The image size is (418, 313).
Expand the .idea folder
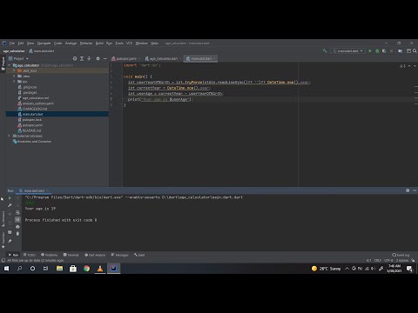(x=14, y=77)
